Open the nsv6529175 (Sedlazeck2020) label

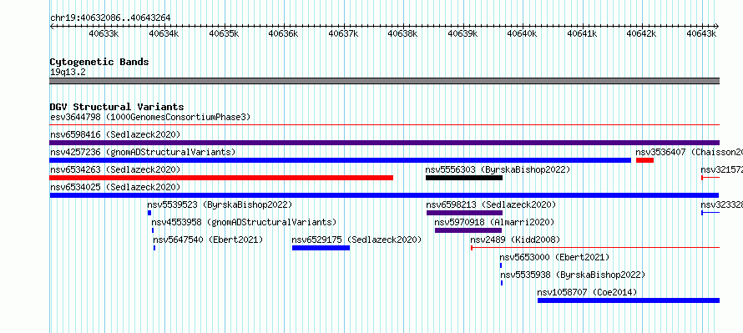(x=356, y=240)
